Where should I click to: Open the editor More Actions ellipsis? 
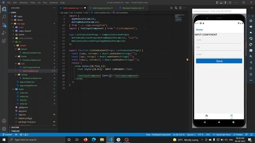point(184,8)
